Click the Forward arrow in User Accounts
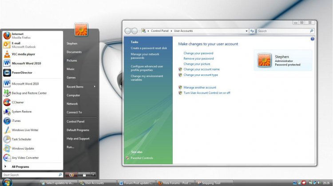Screen dimensions: 333x186 tap(135, 31)
